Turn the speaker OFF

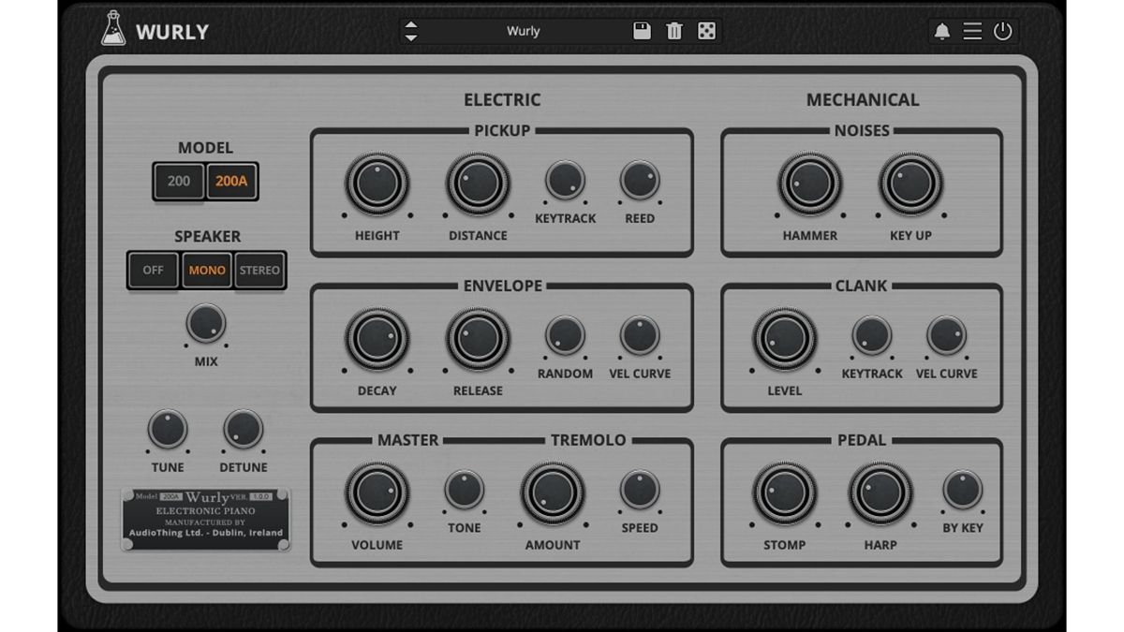[153, 270]
